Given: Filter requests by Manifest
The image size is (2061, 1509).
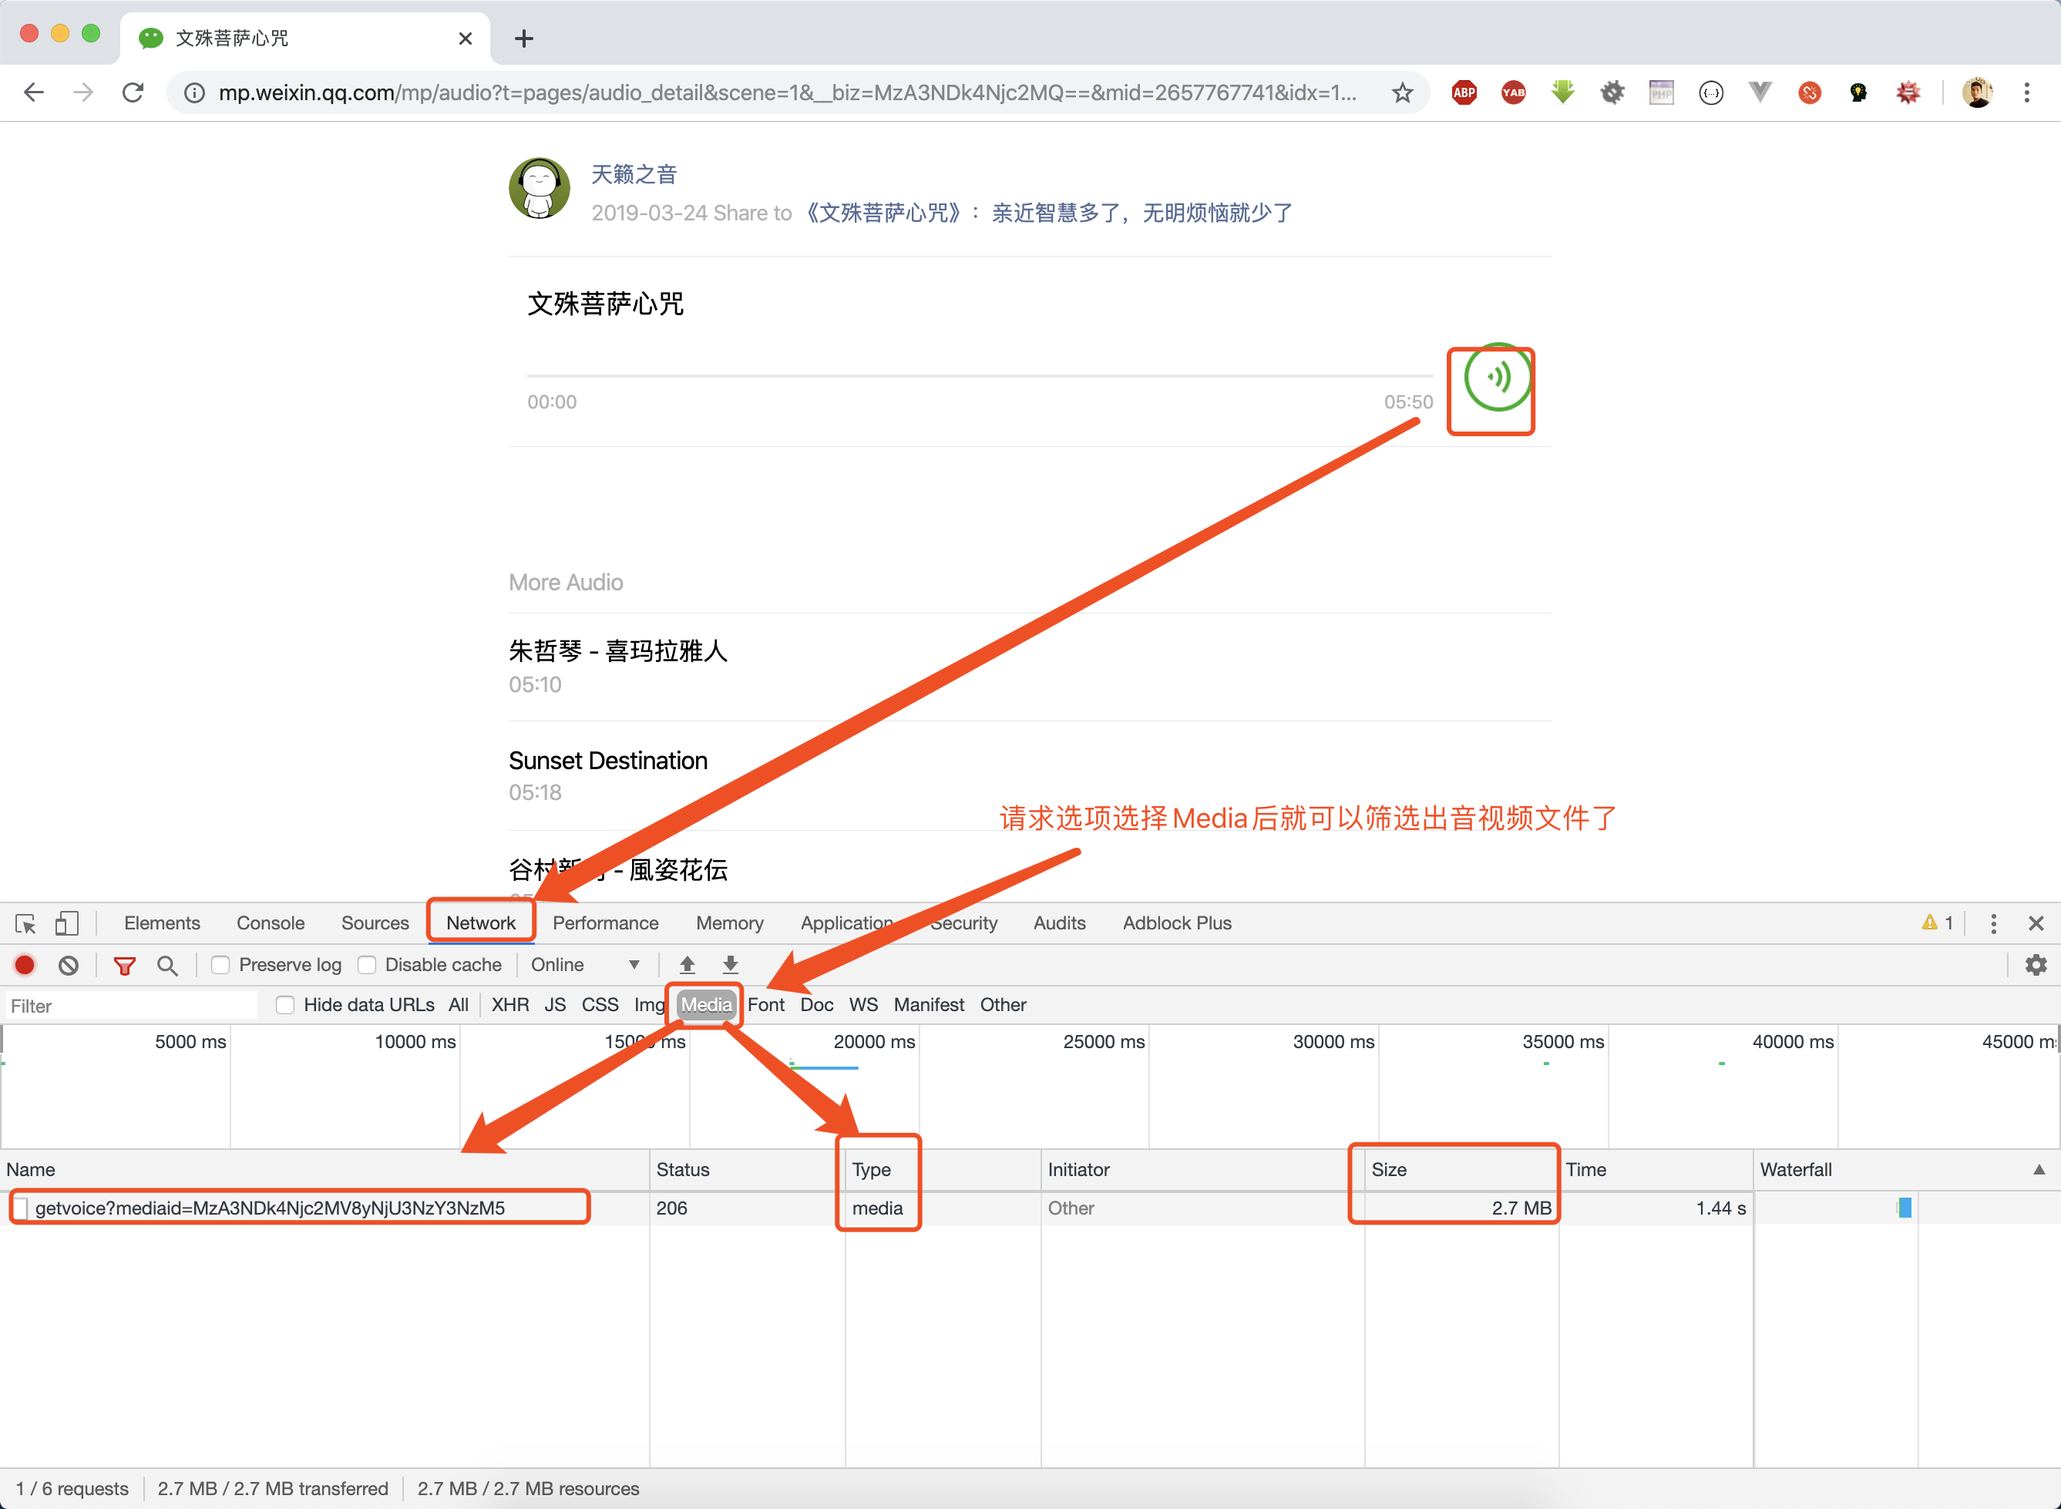Looking at the screenshot, I should pos(928,1005).
